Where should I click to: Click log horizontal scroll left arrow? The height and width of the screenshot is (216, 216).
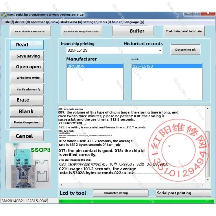(61, 185)
